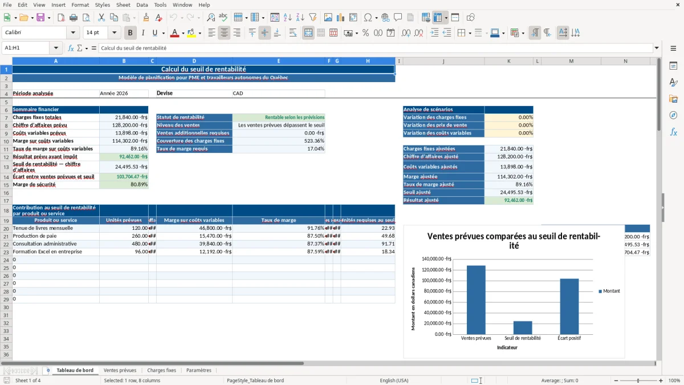684x385 pixels.
Task: Open sidebar Gallery icon
Action: 673,99
